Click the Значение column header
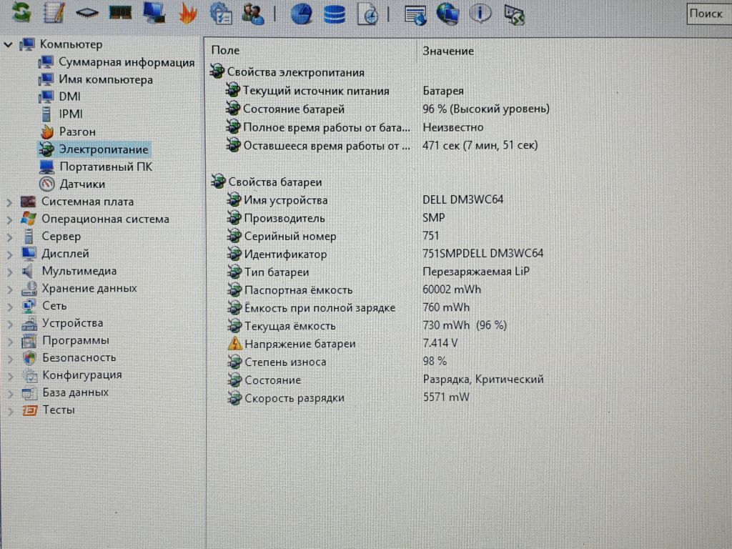732x549 pixels. (x=448, y=51)
